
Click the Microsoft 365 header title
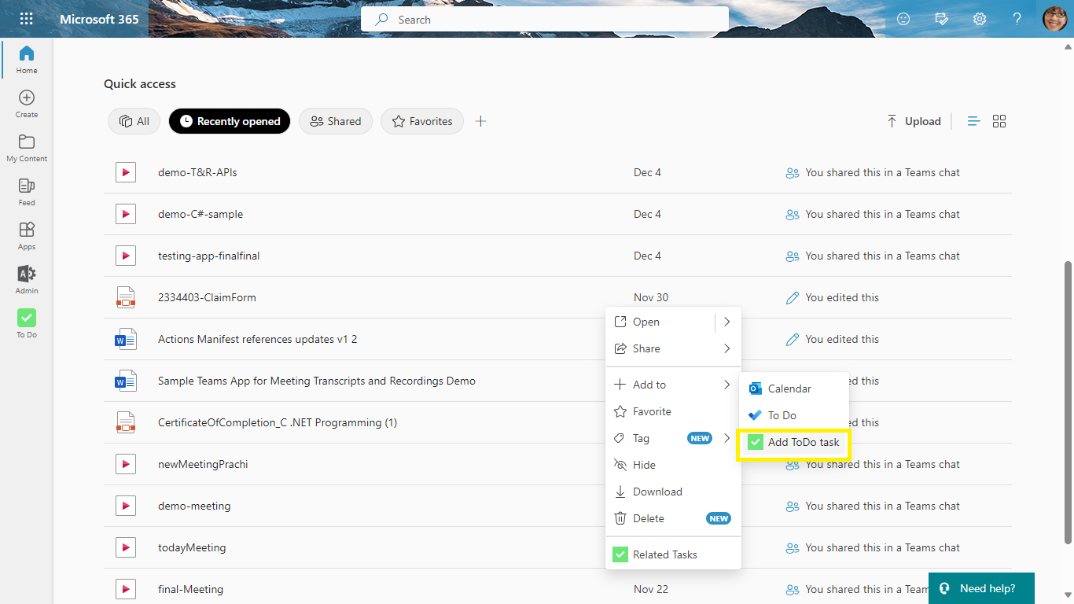pos(99,19)
